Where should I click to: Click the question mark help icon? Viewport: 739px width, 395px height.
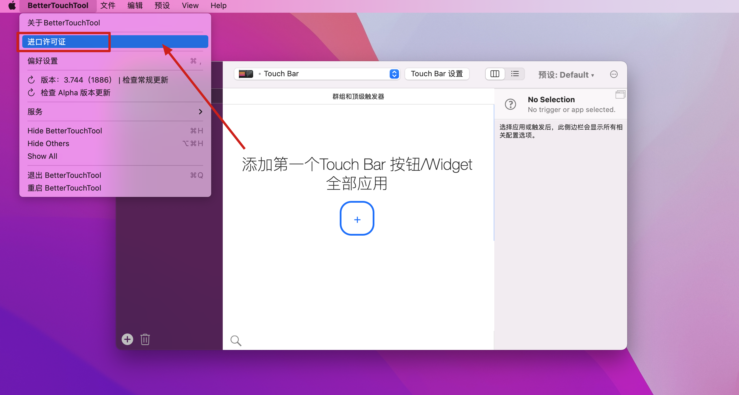point(510,104)
